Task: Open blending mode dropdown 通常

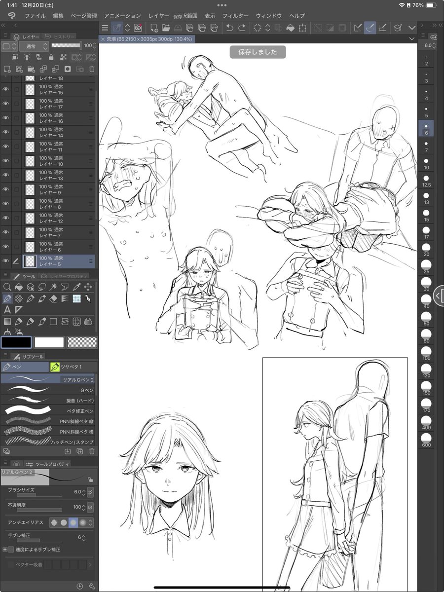Action: point(34,46)
